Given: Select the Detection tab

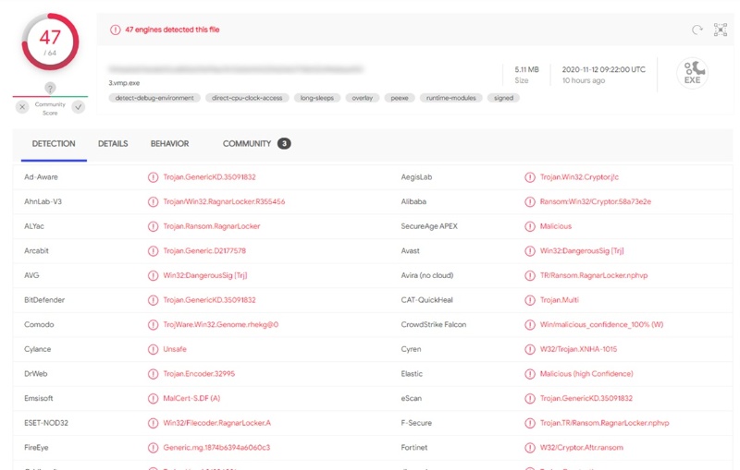Looking at the screenshot, I should [x=54, y=144].
